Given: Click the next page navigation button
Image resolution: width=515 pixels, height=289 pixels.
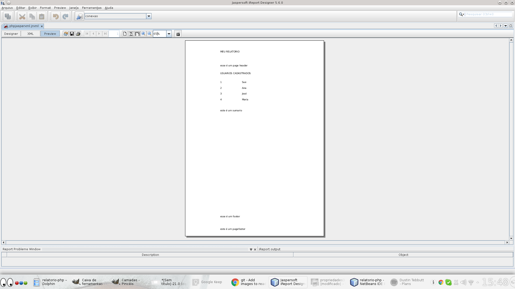Looking at the screenshot, I should click(x=99, y=33).
